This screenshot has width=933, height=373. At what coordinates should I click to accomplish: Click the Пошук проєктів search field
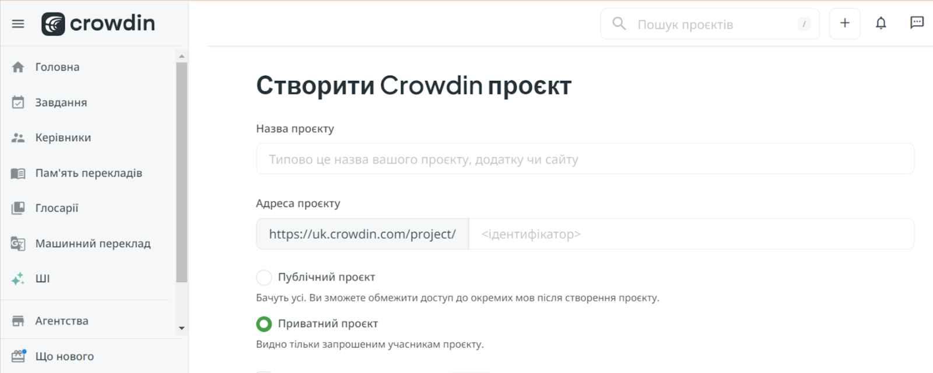coord(710,24)
